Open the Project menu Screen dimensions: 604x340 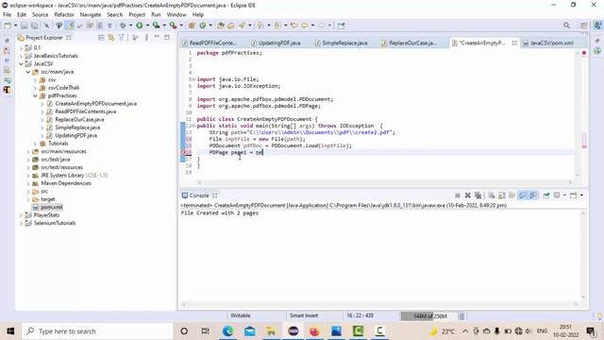click(x=137, y=15)
